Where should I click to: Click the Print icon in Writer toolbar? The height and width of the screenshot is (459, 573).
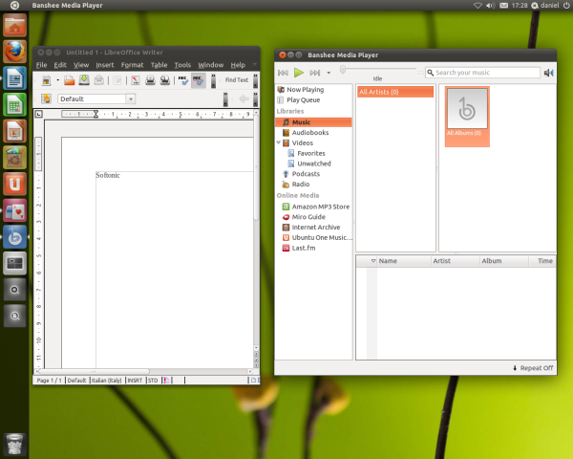pyautogui.click(x=150, y=81)
